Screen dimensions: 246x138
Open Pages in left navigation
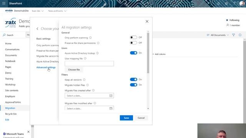tap(8, 67)
